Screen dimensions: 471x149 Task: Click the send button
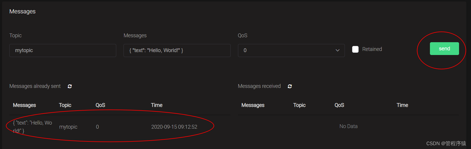(444, 49)
